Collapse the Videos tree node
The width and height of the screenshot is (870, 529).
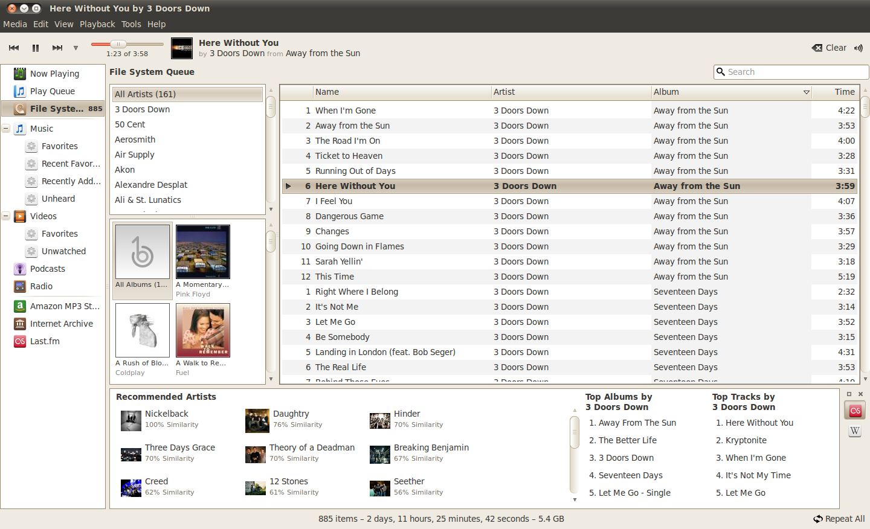point(6,216)
